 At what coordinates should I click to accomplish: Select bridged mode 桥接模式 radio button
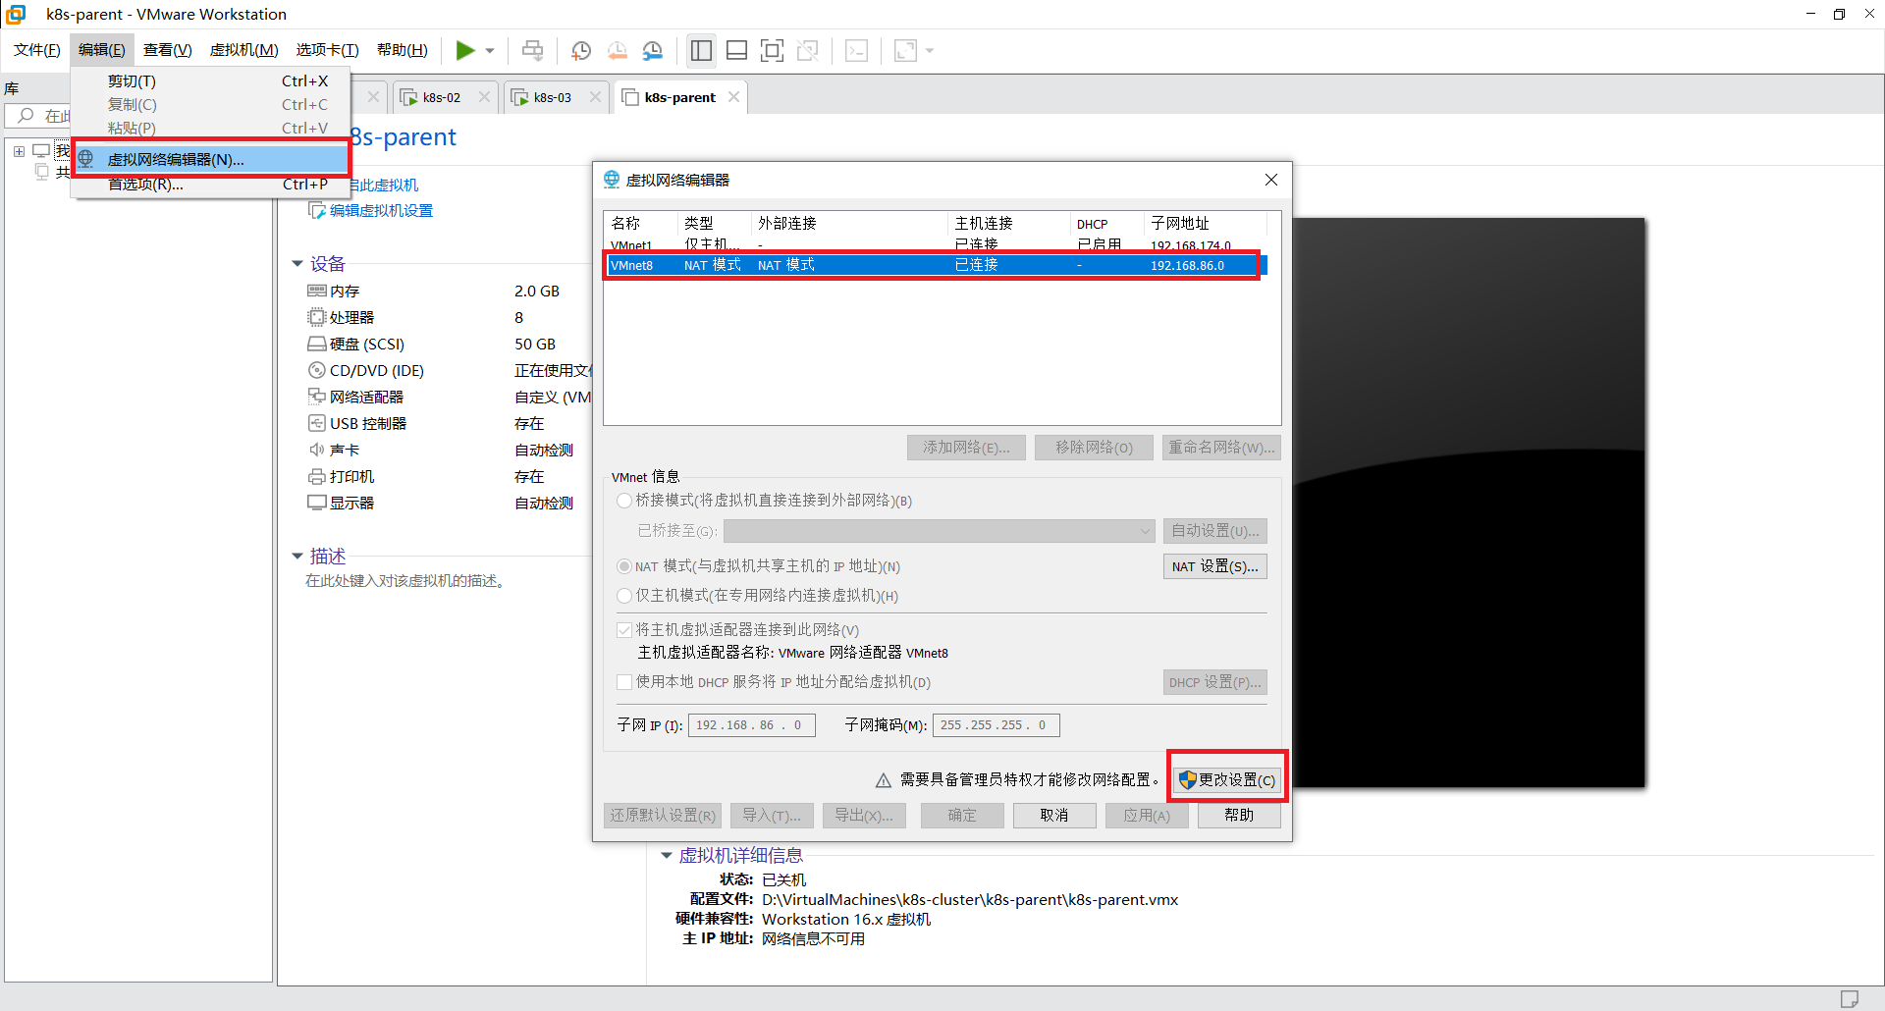624,501
